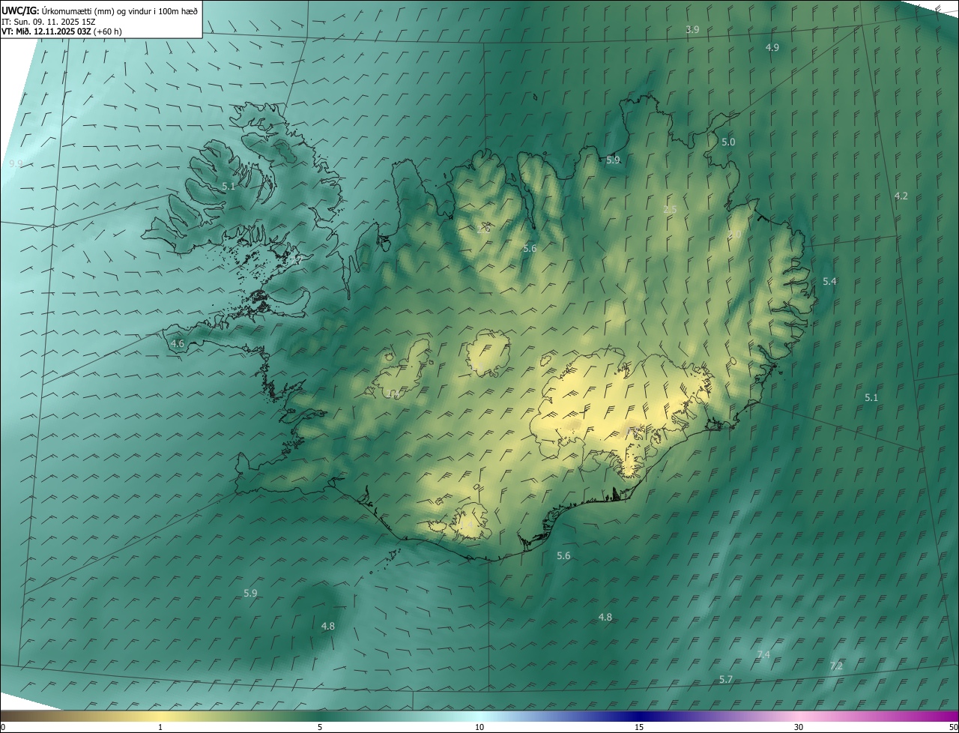The image size is (959, 733).
Task: Select the 7.2 value label
Action: coord(836,666)
